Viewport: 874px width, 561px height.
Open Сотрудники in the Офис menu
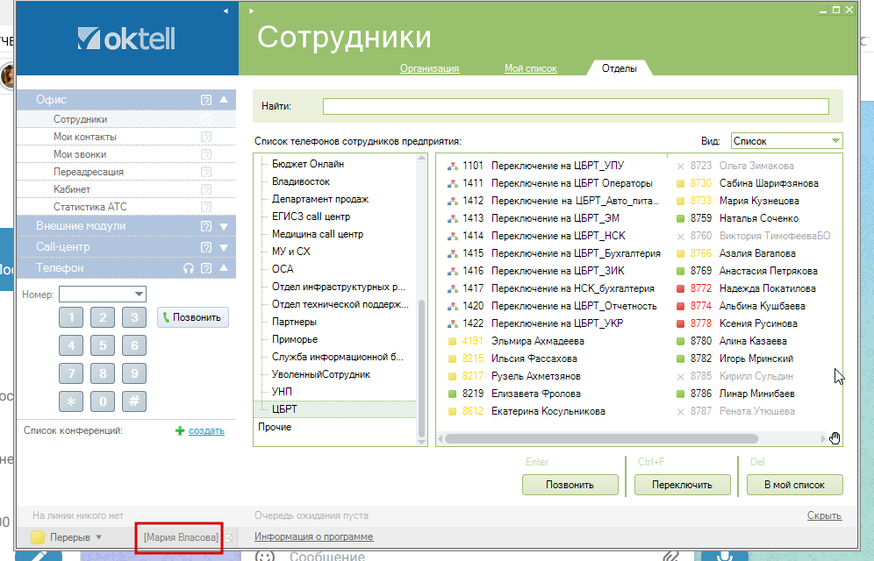click(x=80, y=119)
